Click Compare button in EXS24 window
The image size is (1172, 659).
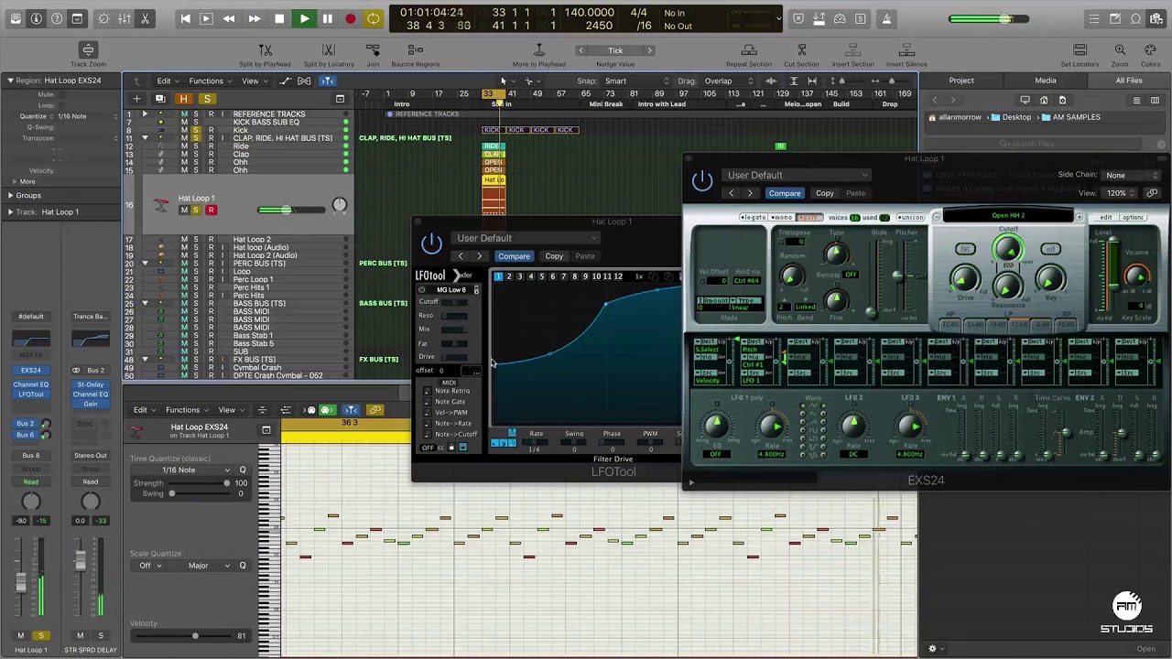[x=785, y=193]
